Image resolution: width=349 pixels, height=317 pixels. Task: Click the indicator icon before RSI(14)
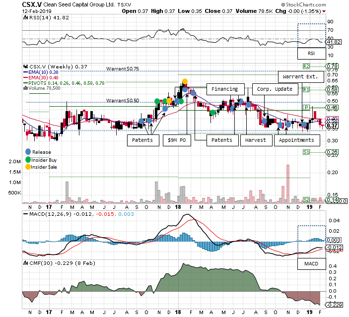coord(25,17)
